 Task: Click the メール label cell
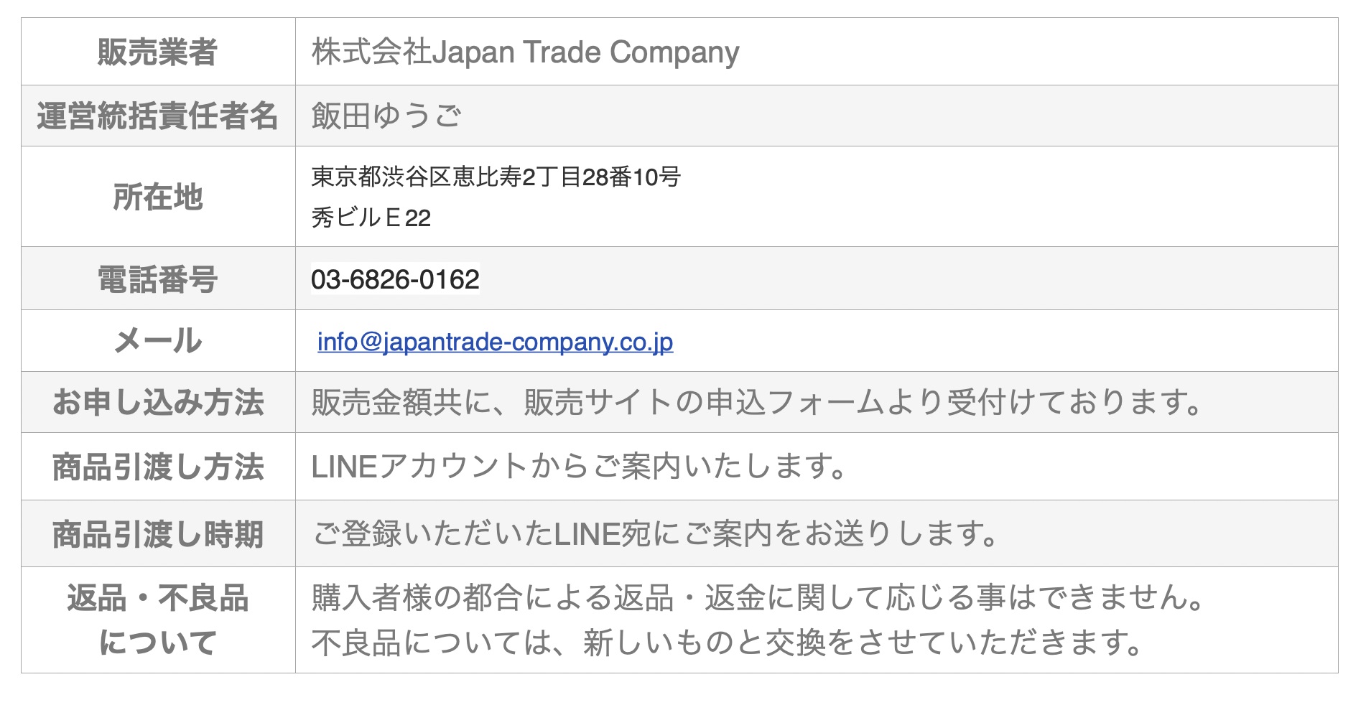(158, 341)
